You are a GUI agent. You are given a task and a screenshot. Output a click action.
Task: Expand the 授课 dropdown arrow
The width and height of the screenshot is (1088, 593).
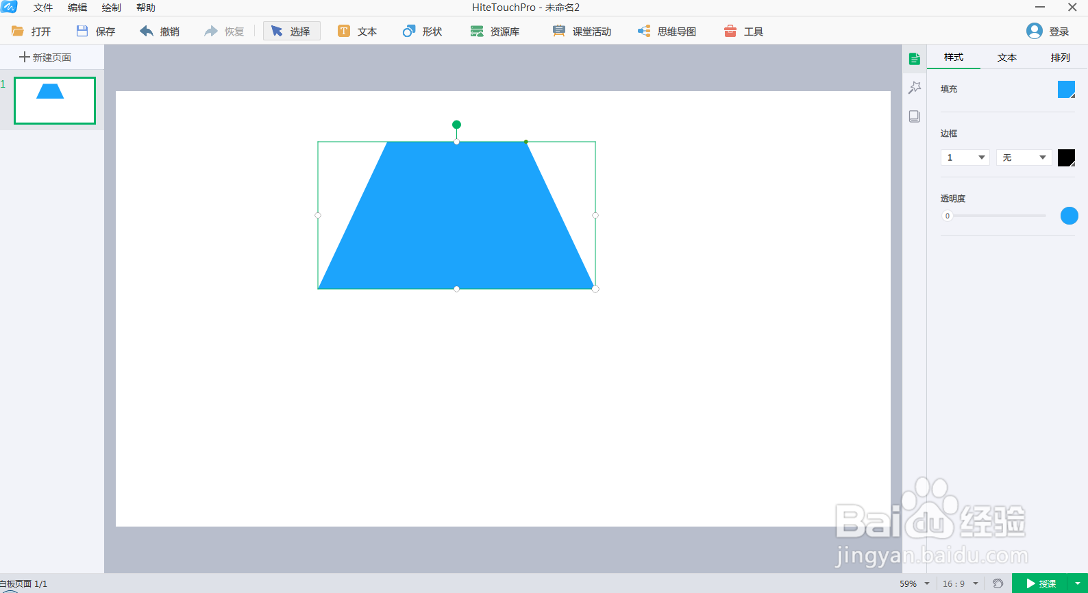tap(1078, 583)
